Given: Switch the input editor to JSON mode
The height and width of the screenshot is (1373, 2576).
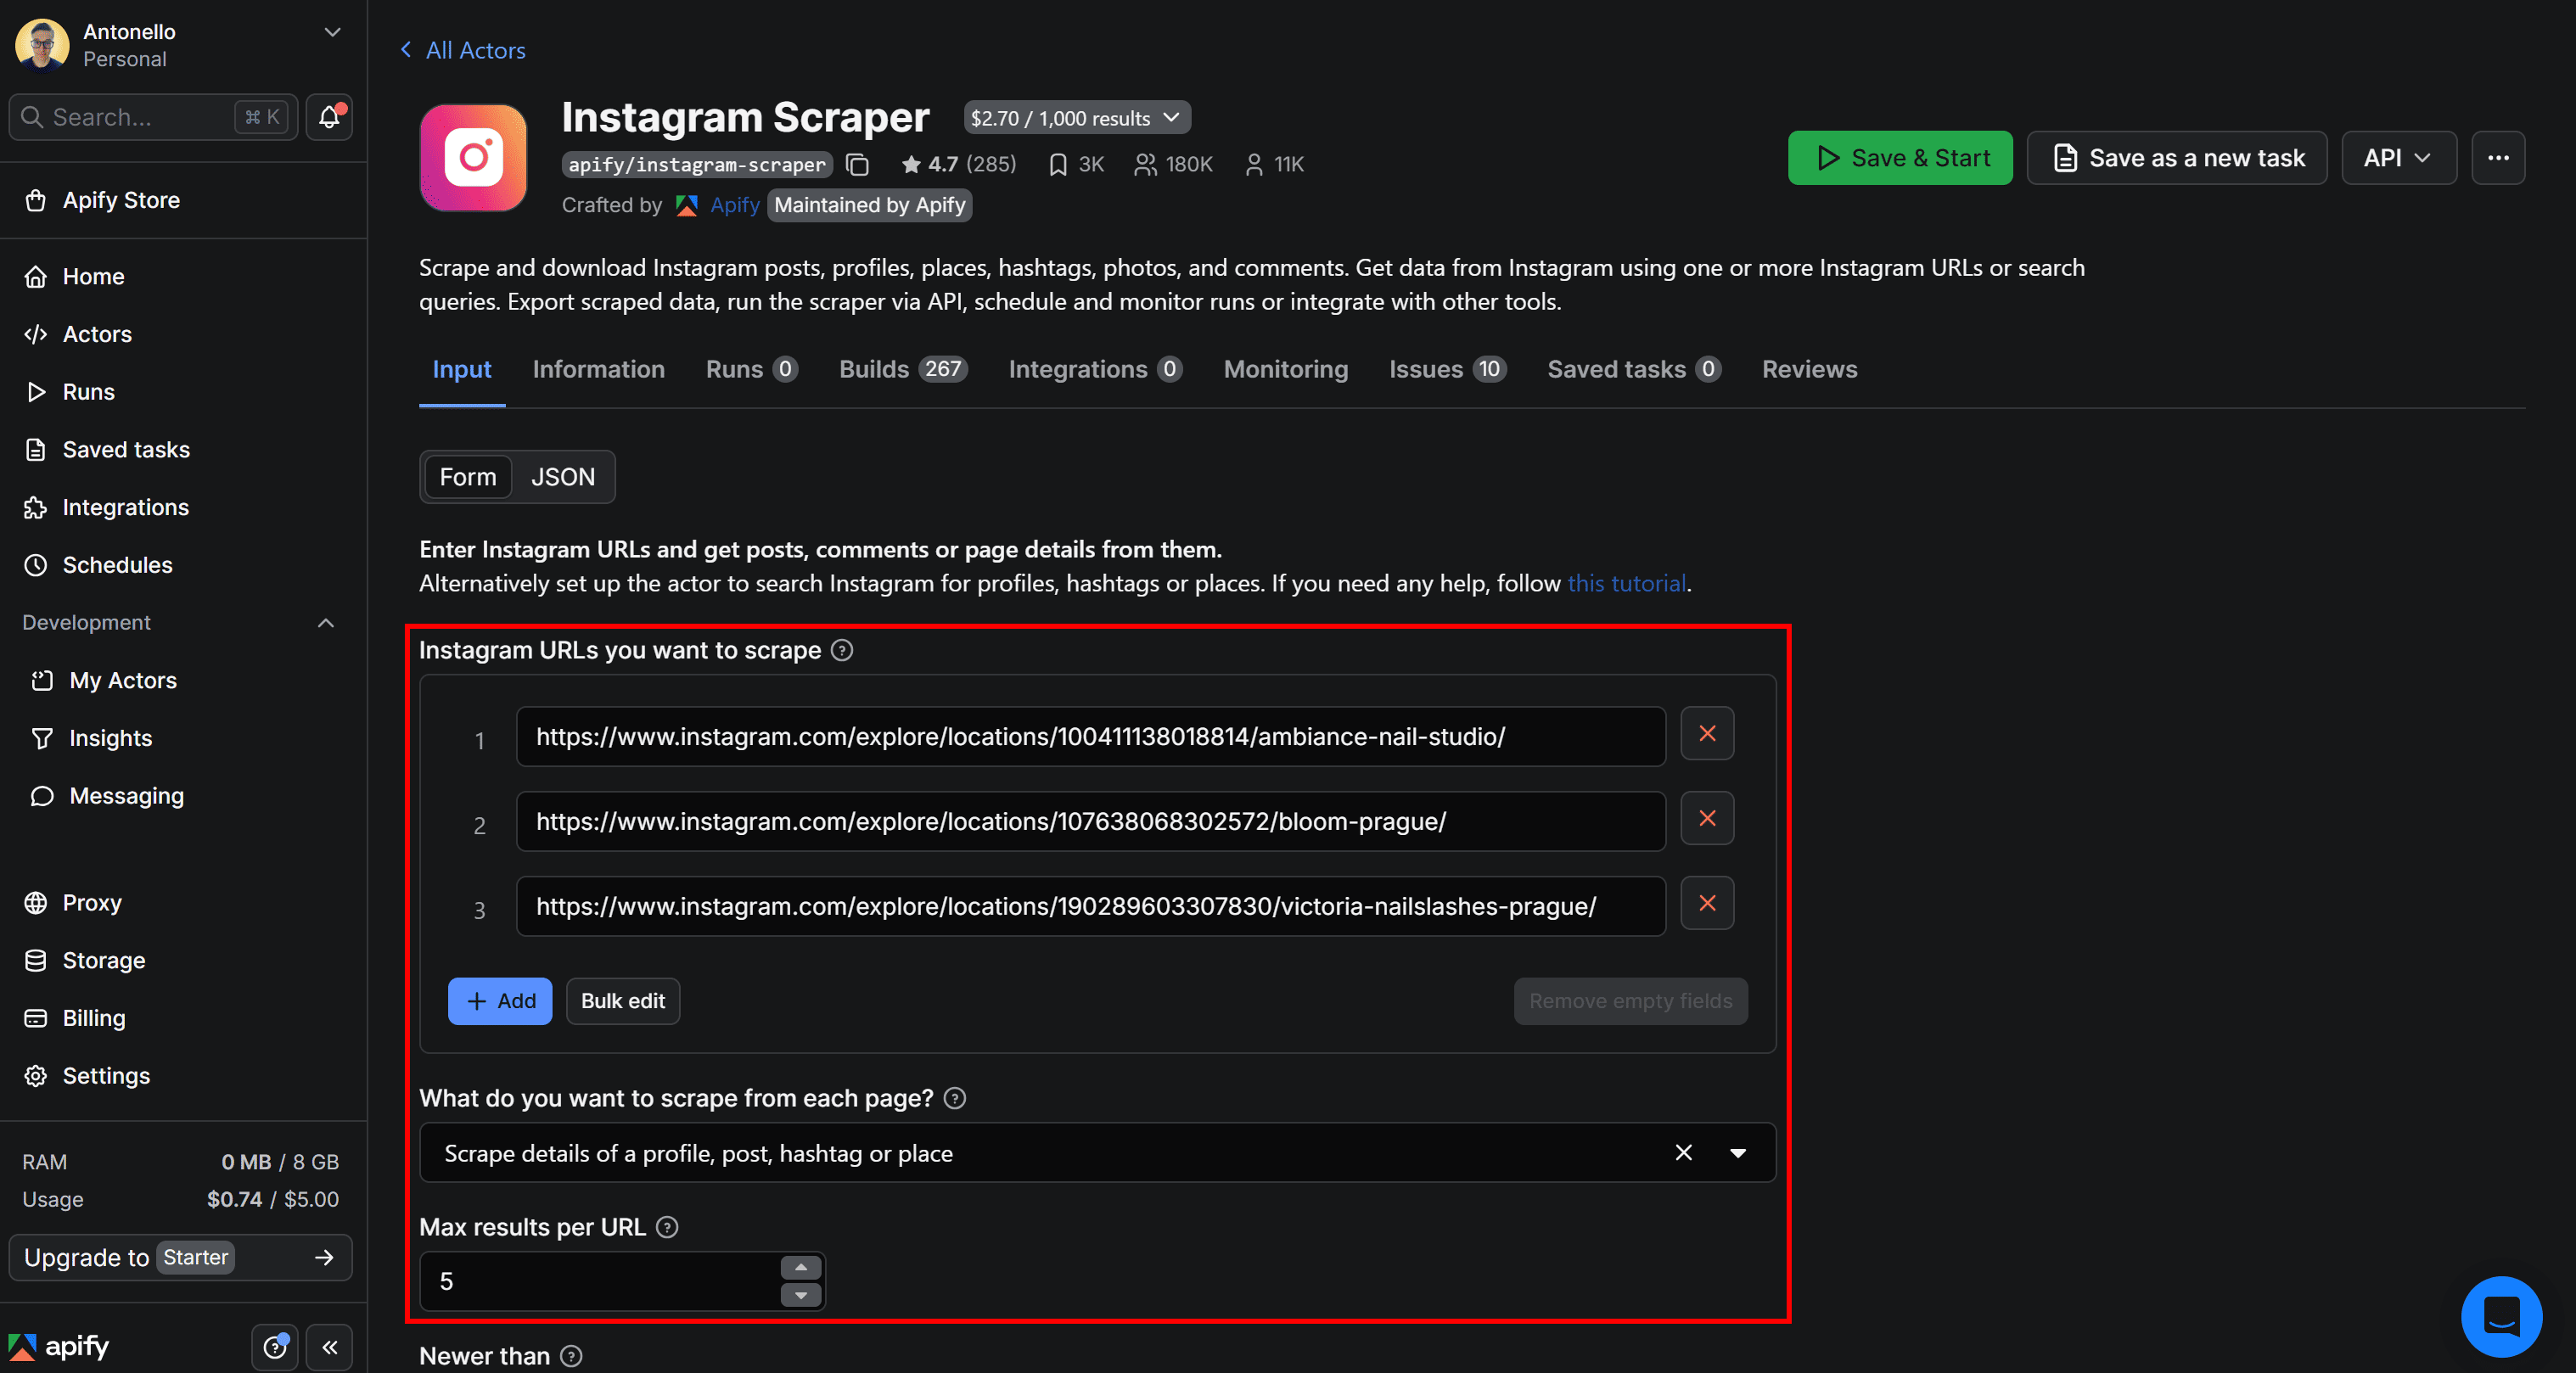Looking at the screenshot, I should [x=562, y=477].
